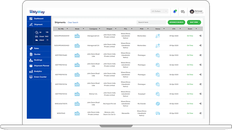232x130 pixels.
Task: Click POD cell Guayaquil
Action: pos(142,94)
